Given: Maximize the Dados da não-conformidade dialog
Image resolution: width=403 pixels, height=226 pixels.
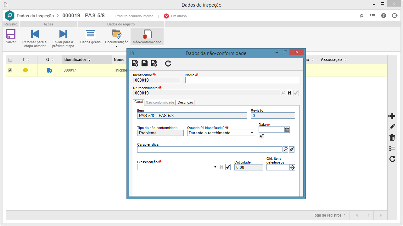Looking at the screenshot, I should click(285, 52).
